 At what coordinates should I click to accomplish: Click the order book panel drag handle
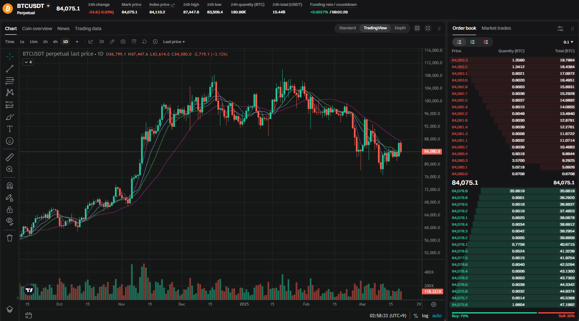(572, 28)
